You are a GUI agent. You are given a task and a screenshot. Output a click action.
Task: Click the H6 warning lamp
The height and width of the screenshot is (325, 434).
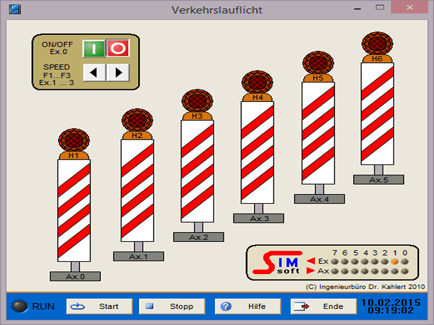point(377,44)
